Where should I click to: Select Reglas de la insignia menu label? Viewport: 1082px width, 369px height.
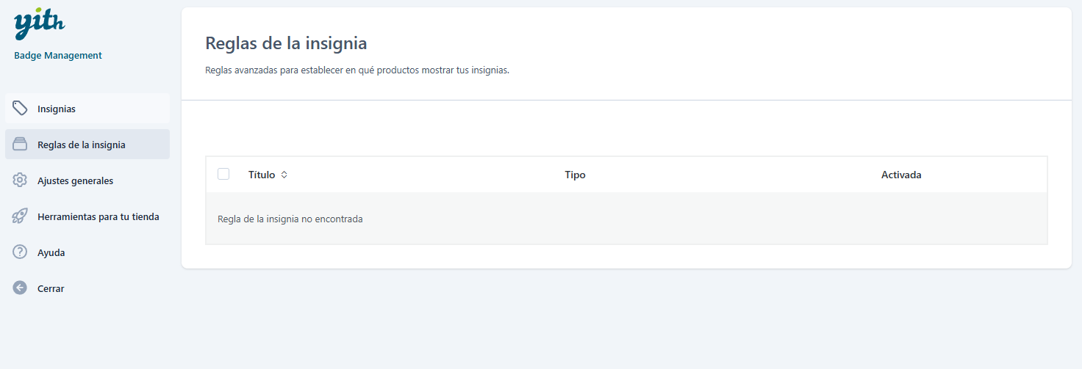tap(82, 145)
